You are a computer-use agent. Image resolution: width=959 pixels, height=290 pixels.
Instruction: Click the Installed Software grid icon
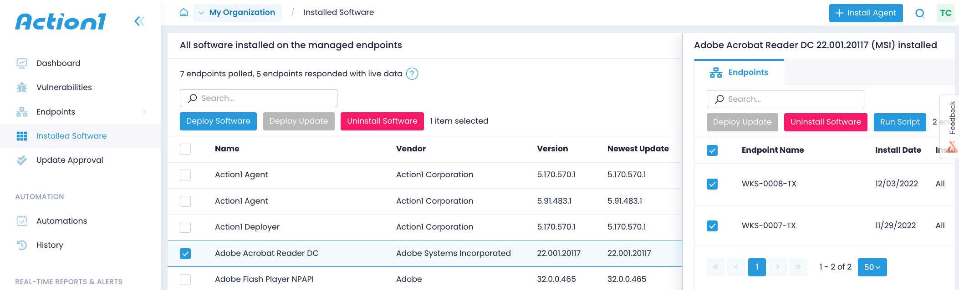(x=22, y=136)
